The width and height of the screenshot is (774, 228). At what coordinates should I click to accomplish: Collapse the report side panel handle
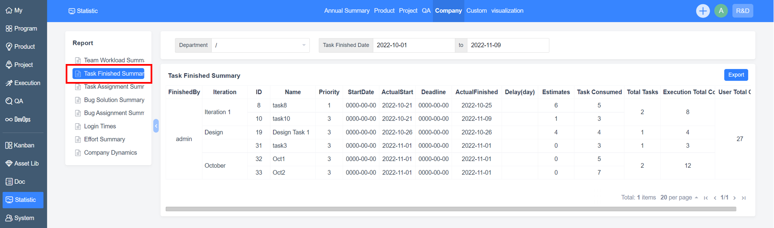[x=156, y=126]
